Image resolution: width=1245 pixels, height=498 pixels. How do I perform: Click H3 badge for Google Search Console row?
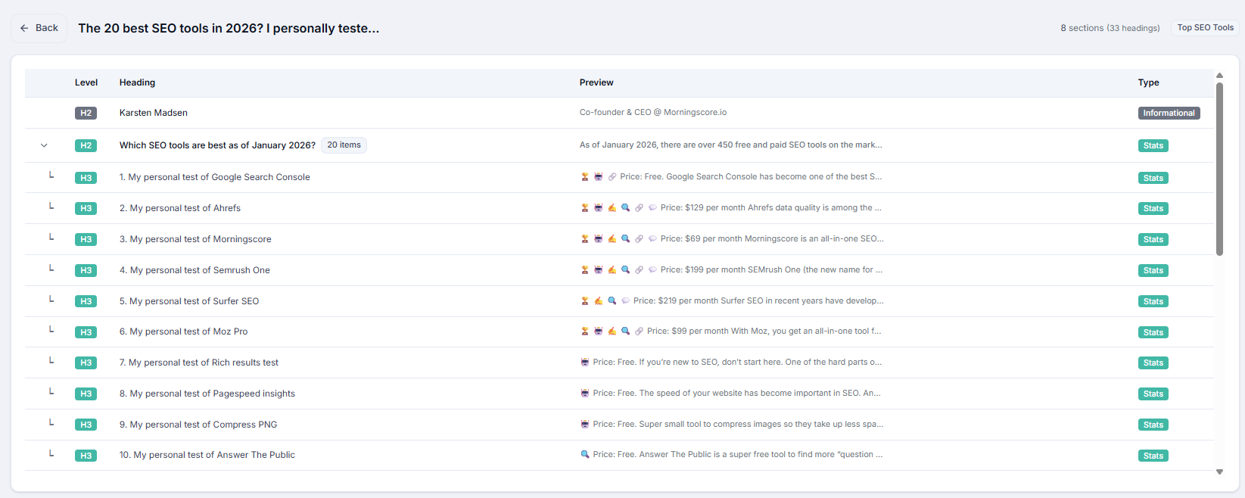pyautogui.click(x=86, y=178)
